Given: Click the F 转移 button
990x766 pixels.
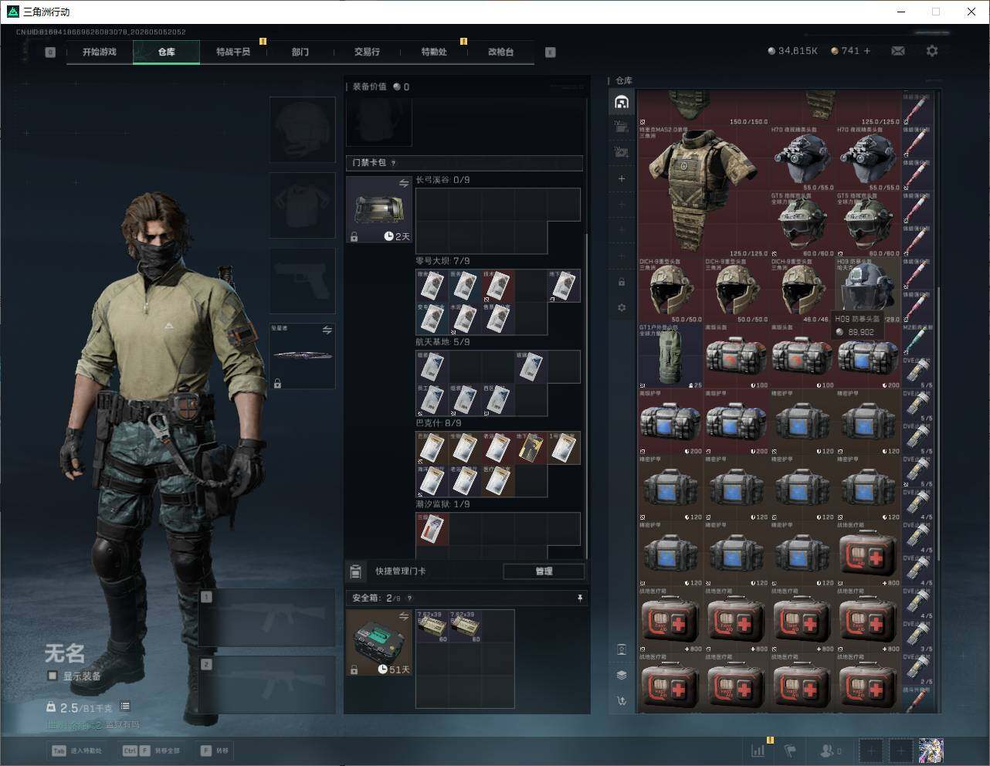Looking at the screenshot, I should click(215, 751).
